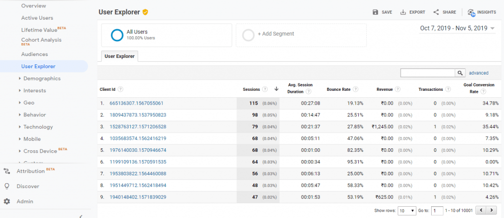The height and width of the screenshot is (218, 504).
Task: Open client 1940148402.1571839029
Action: [138, 197]
